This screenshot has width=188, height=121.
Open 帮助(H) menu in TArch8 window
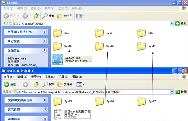(77, 8)
